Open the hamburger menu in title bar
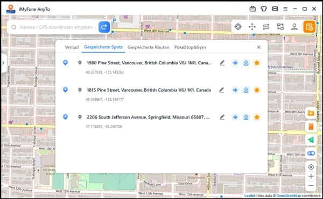323x199 pixels. point(285,9)
